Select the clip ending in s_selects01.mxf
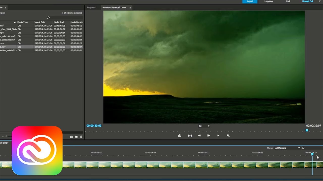323x181 pixels. click(x=41, y=36)
